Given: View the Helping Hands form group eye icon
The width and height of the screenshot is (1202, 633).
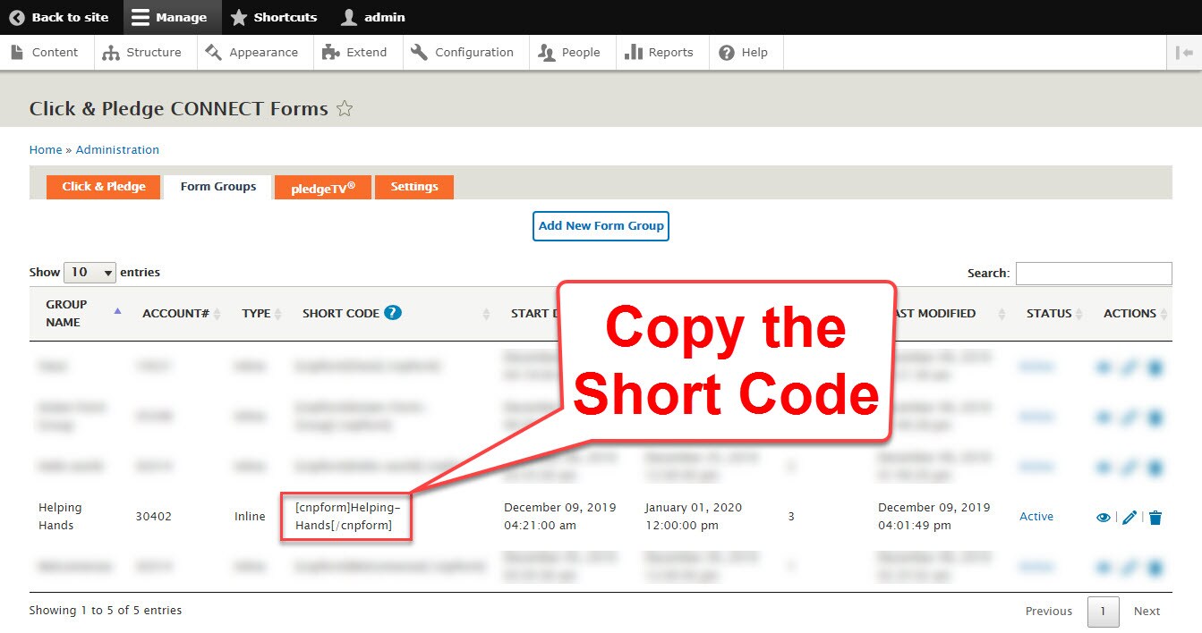Looking at the screenshot, I should [x=1104, y=518].
